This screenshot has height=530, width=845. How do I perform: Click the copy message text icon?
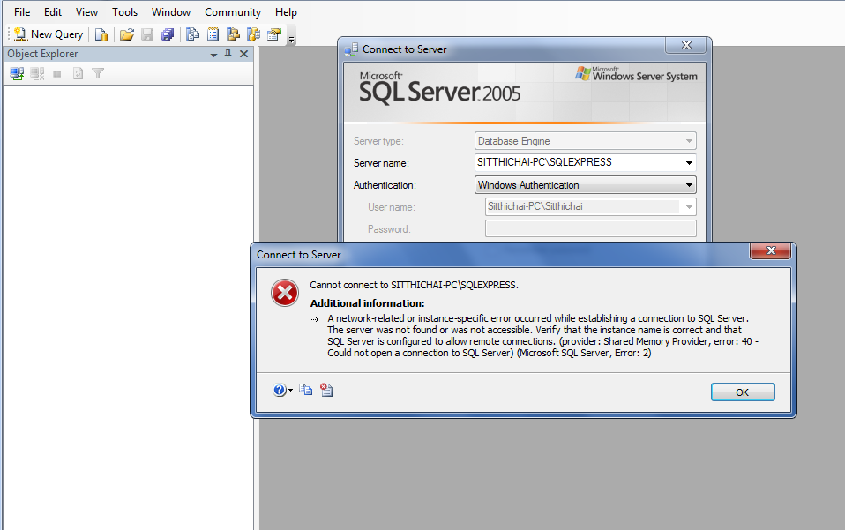[305, 390]
